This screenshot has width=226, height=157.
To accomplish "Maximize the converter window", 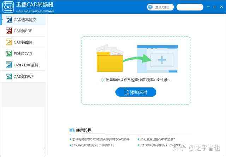I will point(215,7).
